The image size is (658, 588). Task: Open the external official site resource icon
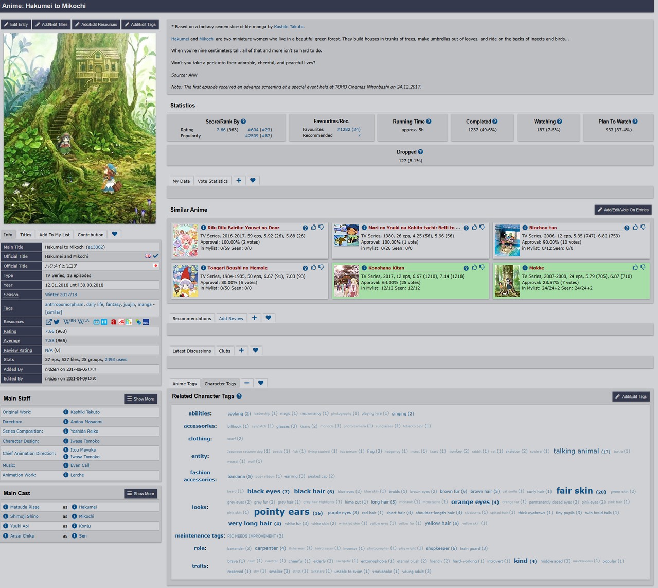pos(49,322)
